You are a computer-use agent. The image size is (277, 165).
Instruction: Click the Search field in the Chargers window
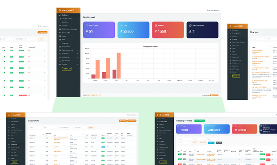click(258, 39)
